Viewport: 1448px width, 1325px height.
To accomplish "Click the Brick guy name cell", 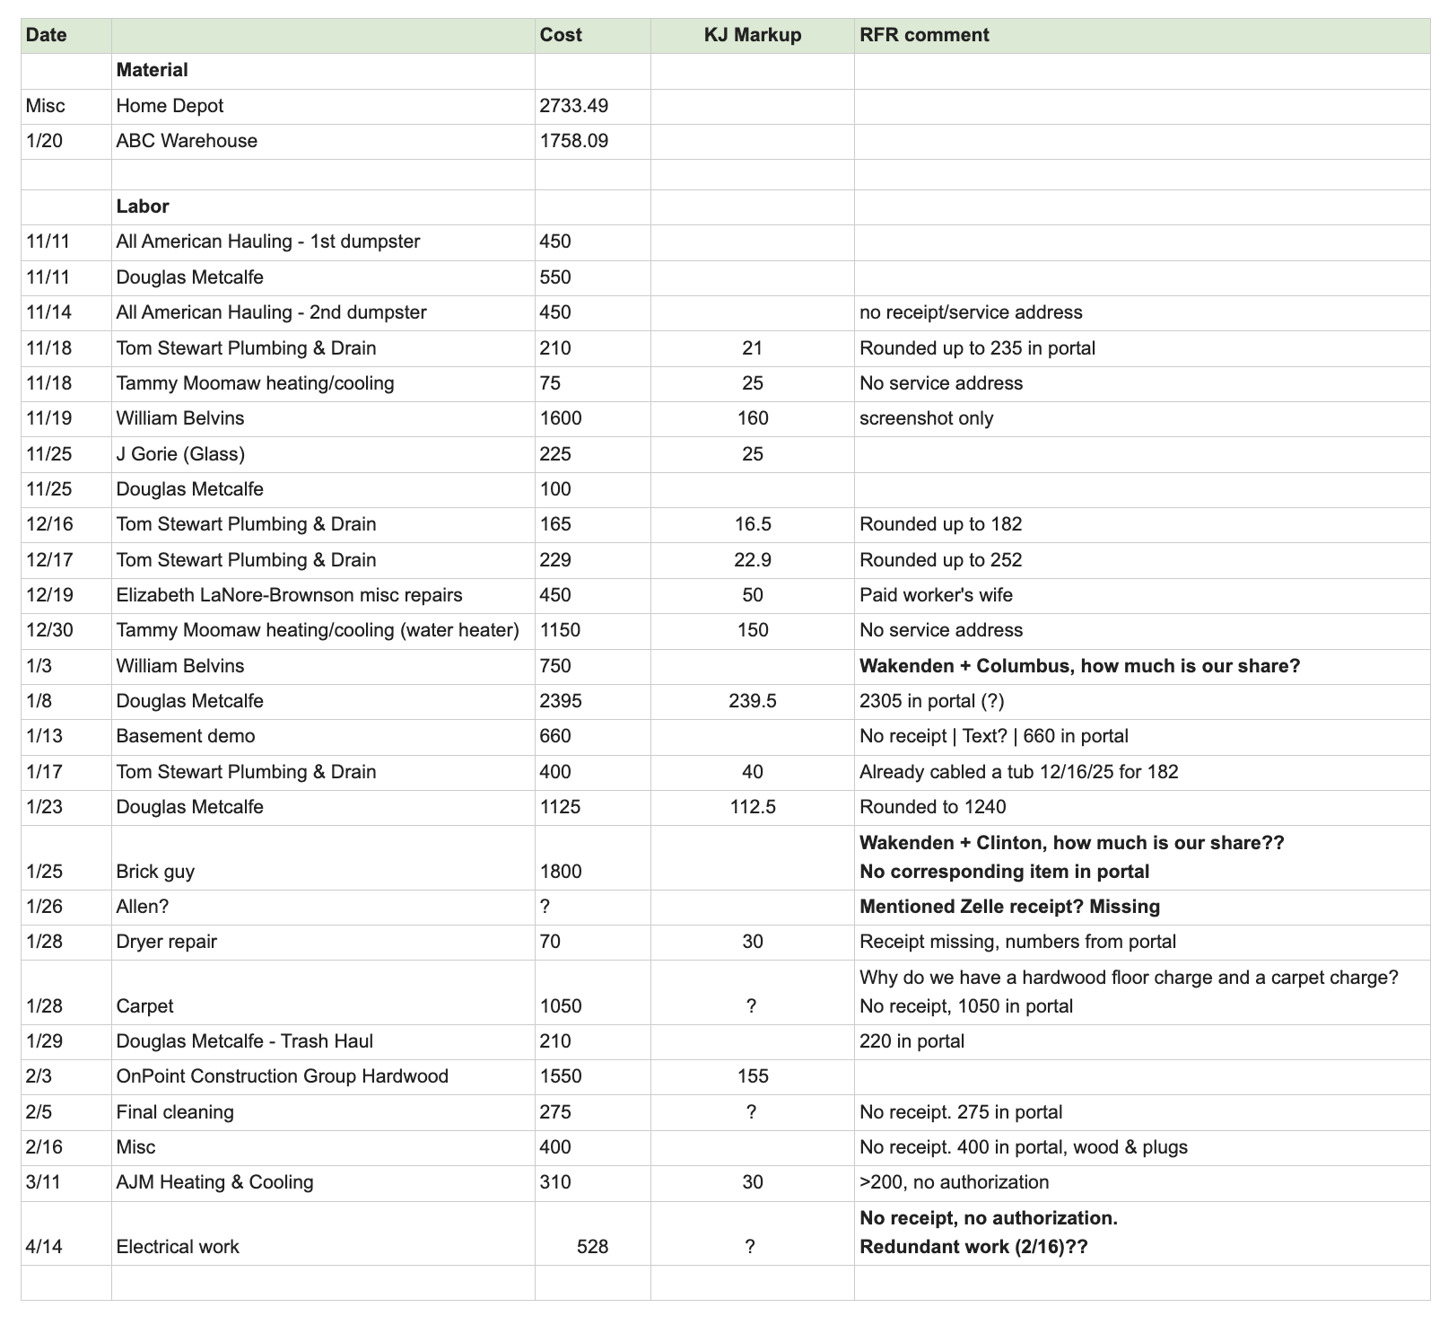I will (323, 857).
